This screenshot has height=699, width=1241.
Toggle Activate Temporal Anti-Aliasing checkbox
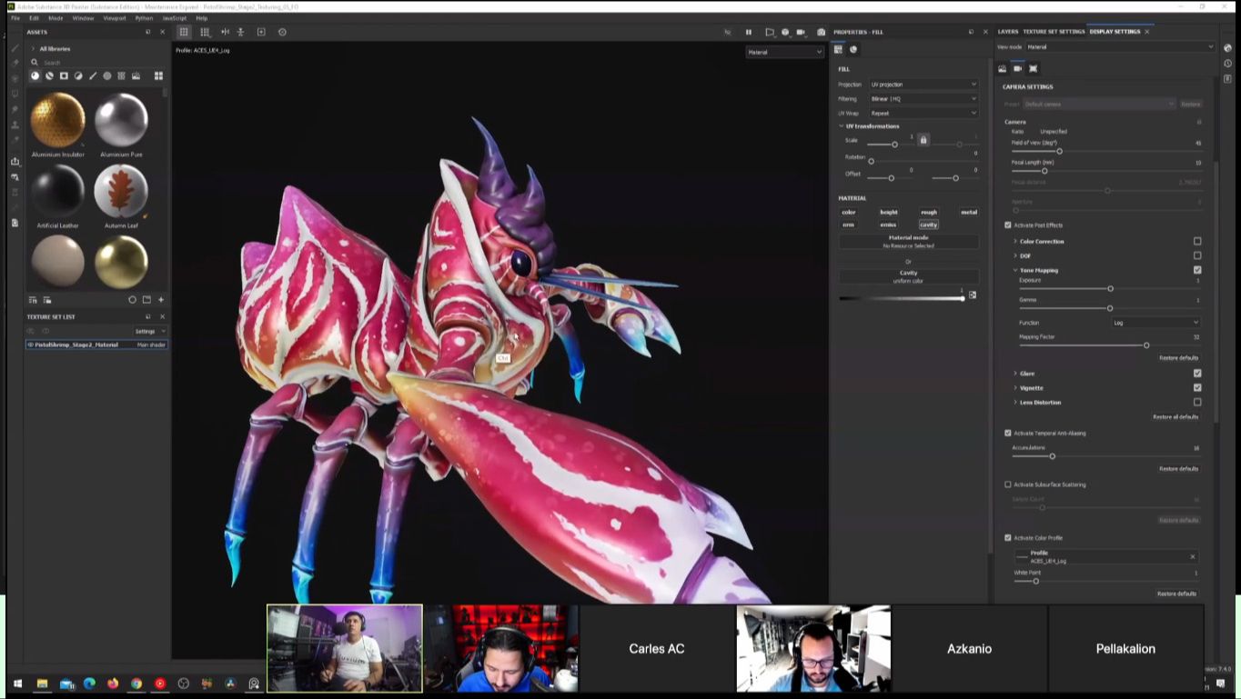(1008, 434)
